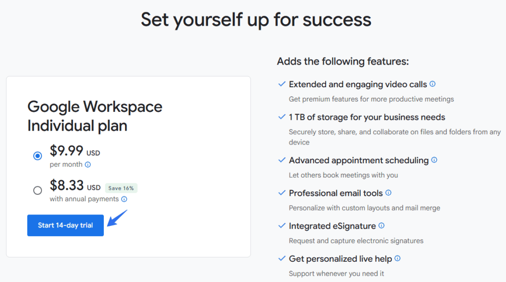Click info icon beside Get personalized live help
The height and width of the screenshot is (282, 506).
[397, 258]
